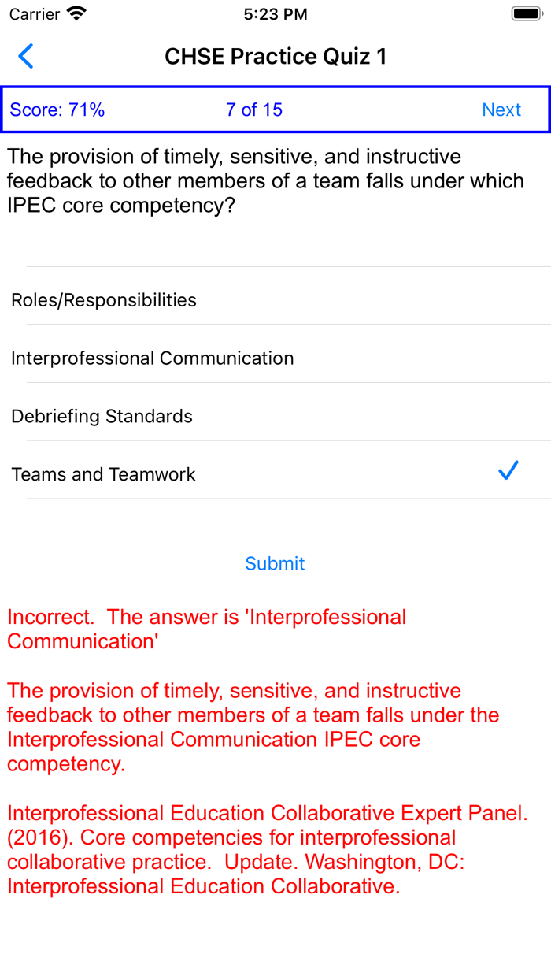Click the CHSE Practice Quiz 1 title
This screenshot has width=551, height=980.
(x=275, y=57)
